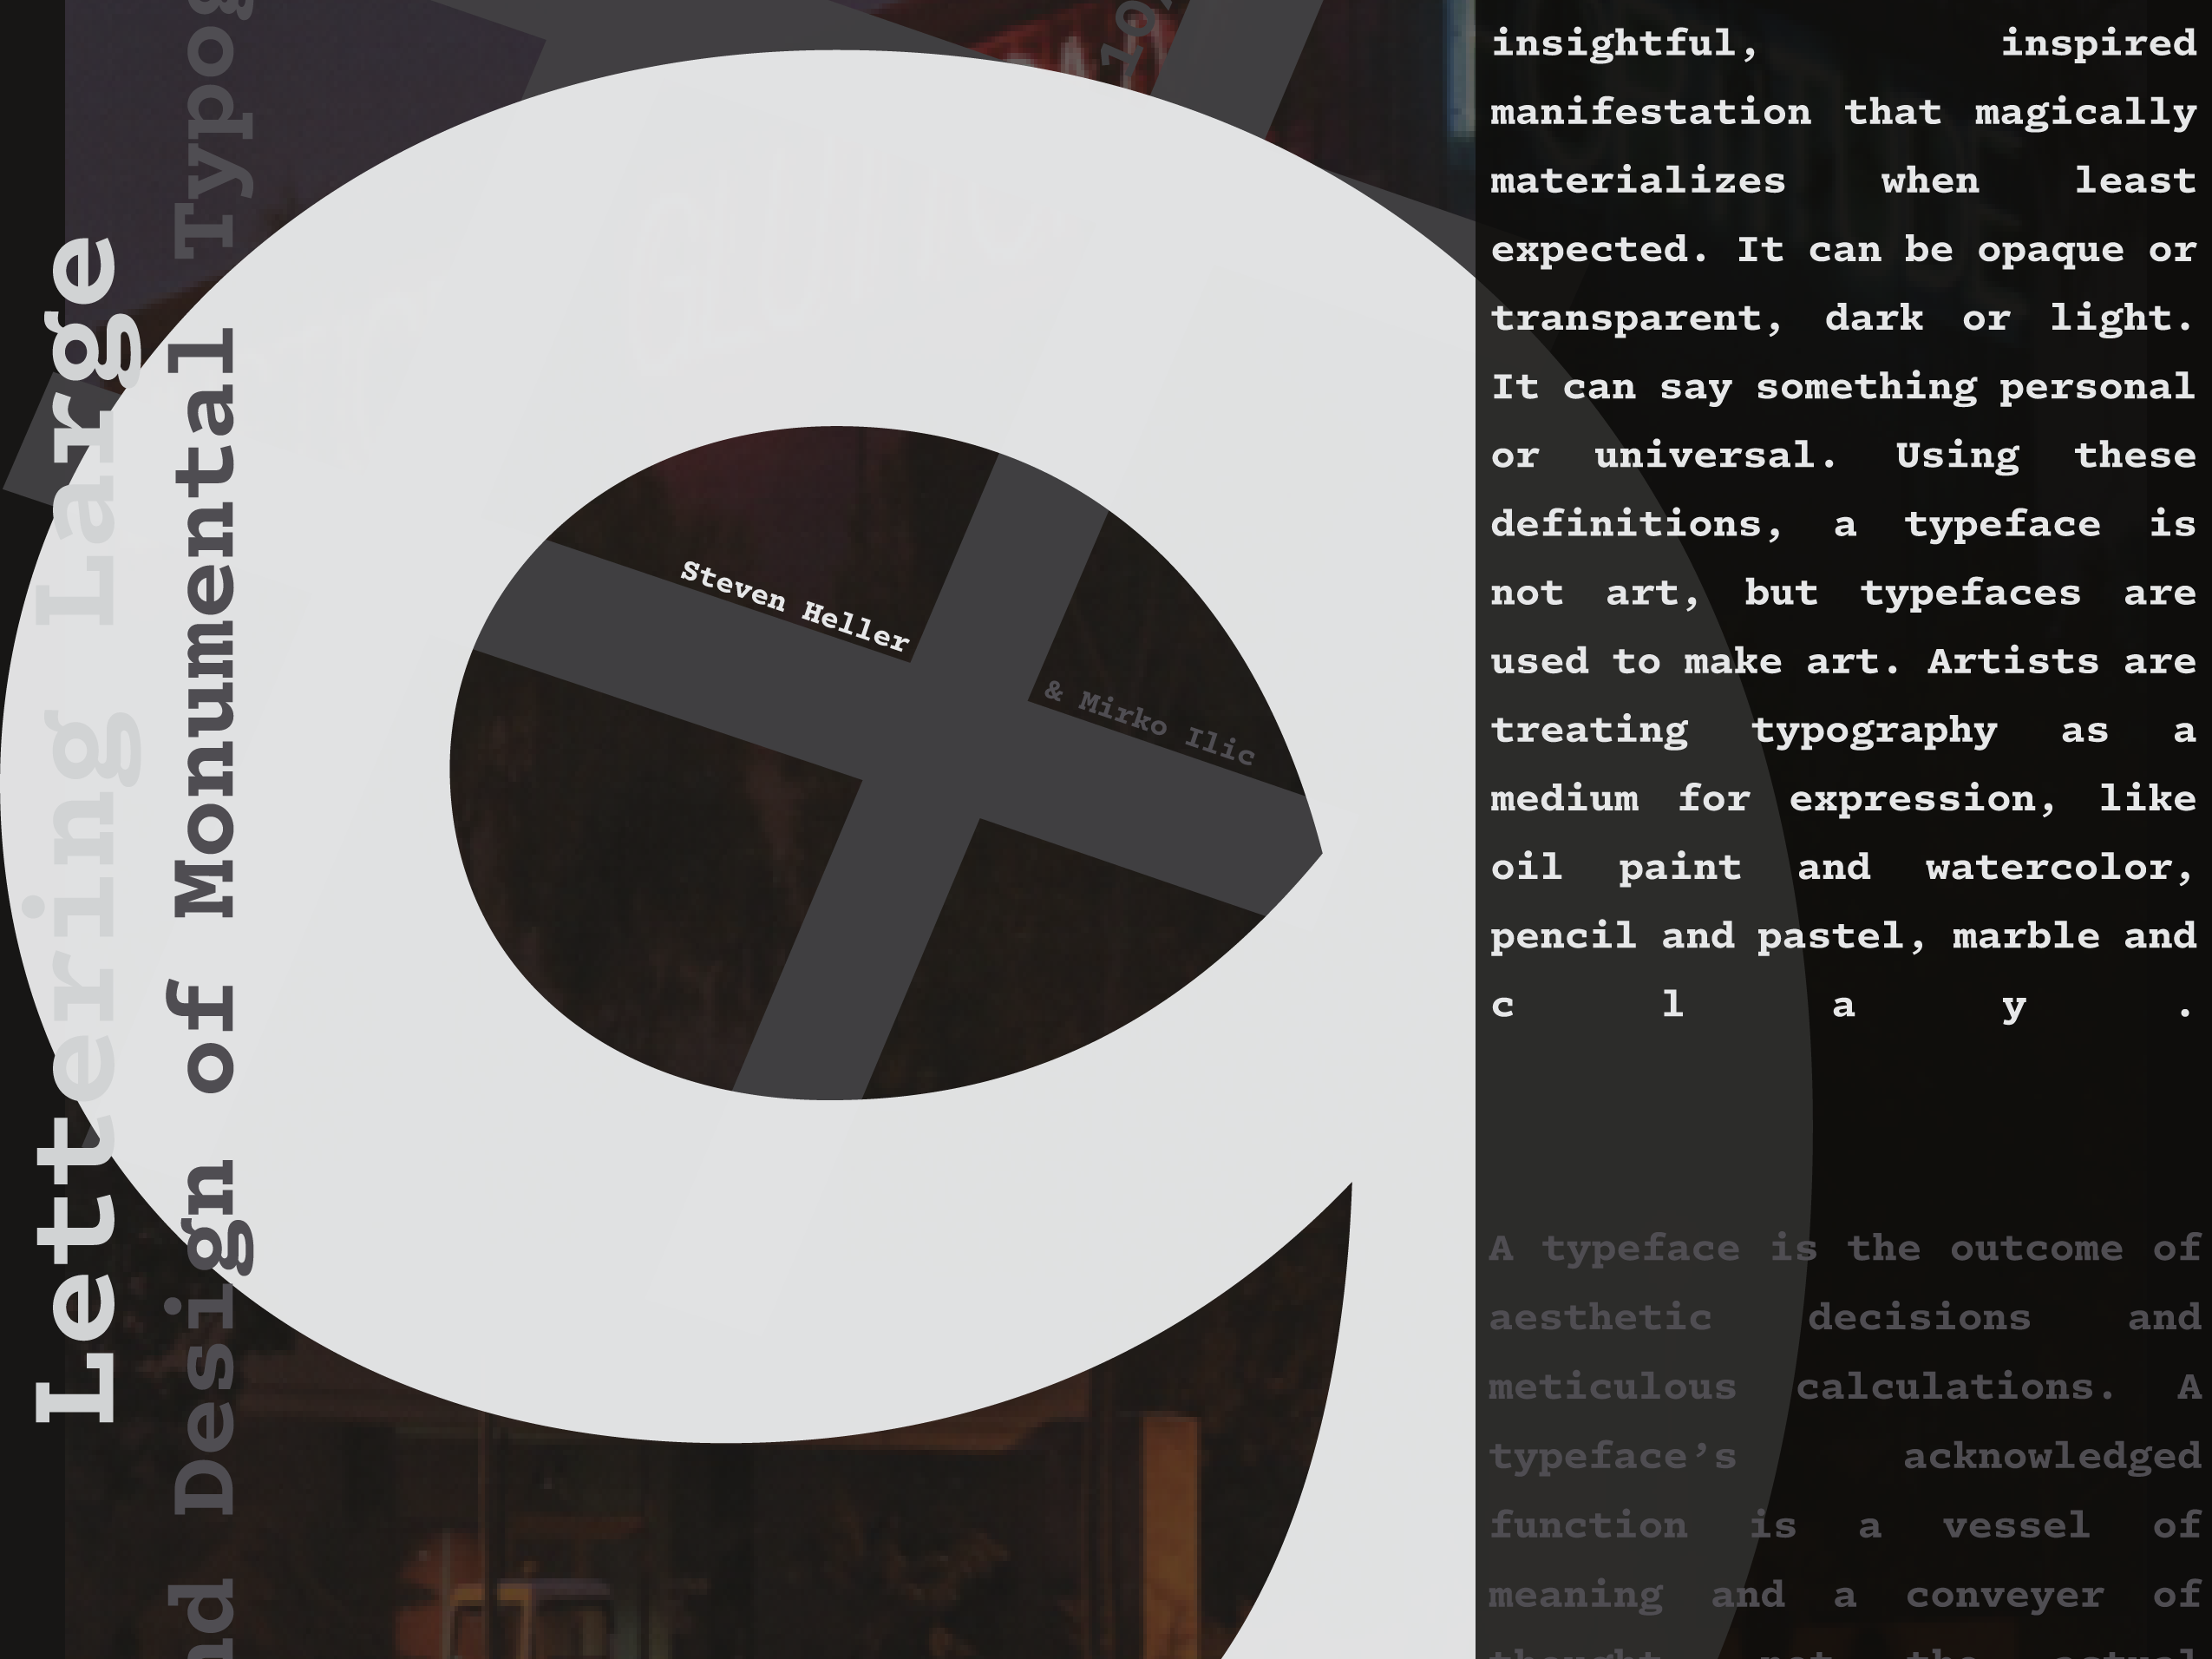Click the line 'materializes when least'
The width and height of the screenshot is (2212, 1659).
[x=1843, y=181]
